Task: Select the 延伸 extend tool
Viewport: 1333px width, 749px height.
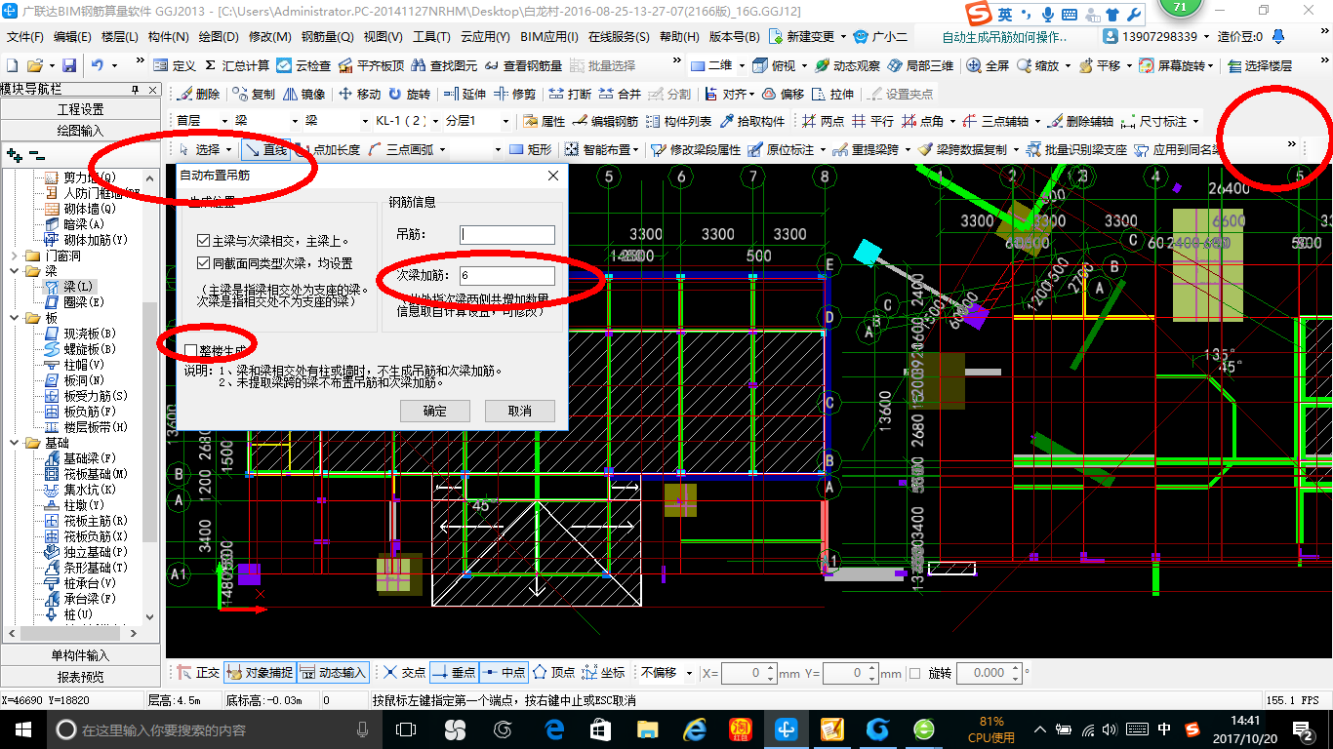Action: click(x=465, y=94)
